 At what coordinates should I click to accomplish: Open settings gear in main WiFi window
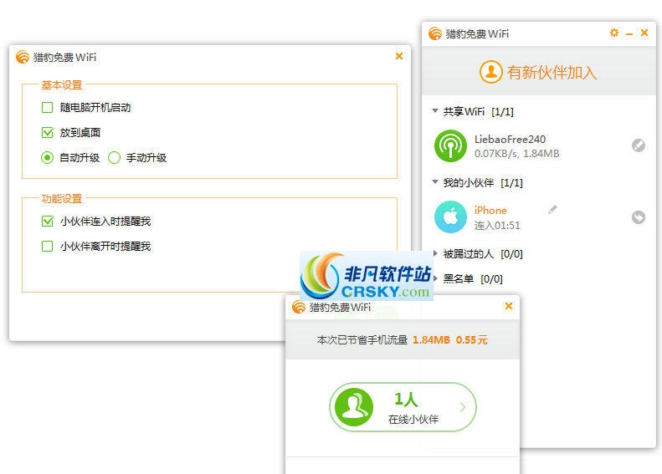[614, 33]
